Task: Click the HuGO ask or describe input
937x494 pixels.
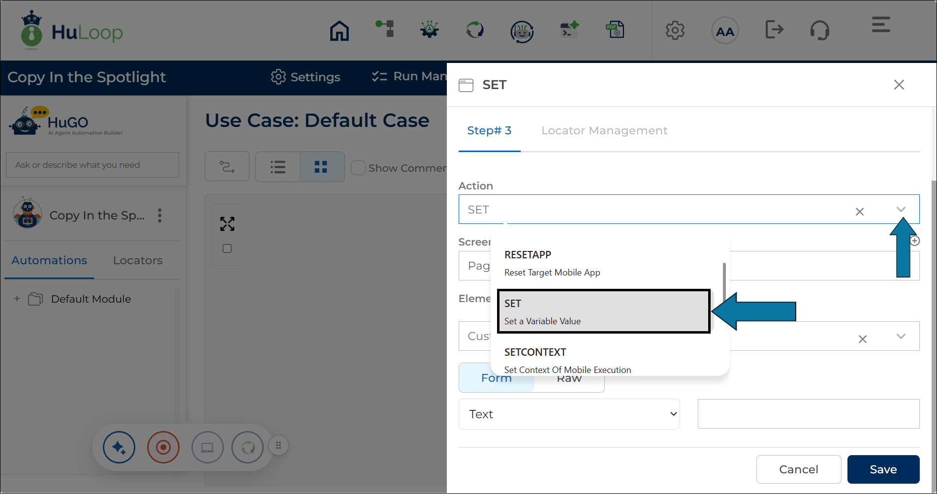Action: (x=93, y=165)
